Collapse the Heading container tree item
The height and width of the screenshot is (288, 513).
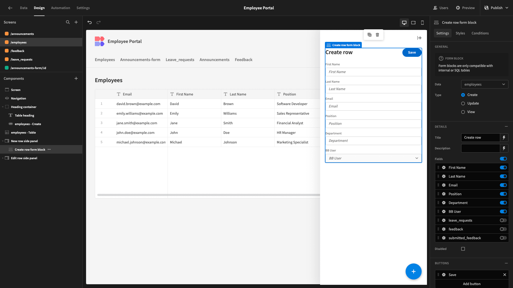tap(3, 107)
